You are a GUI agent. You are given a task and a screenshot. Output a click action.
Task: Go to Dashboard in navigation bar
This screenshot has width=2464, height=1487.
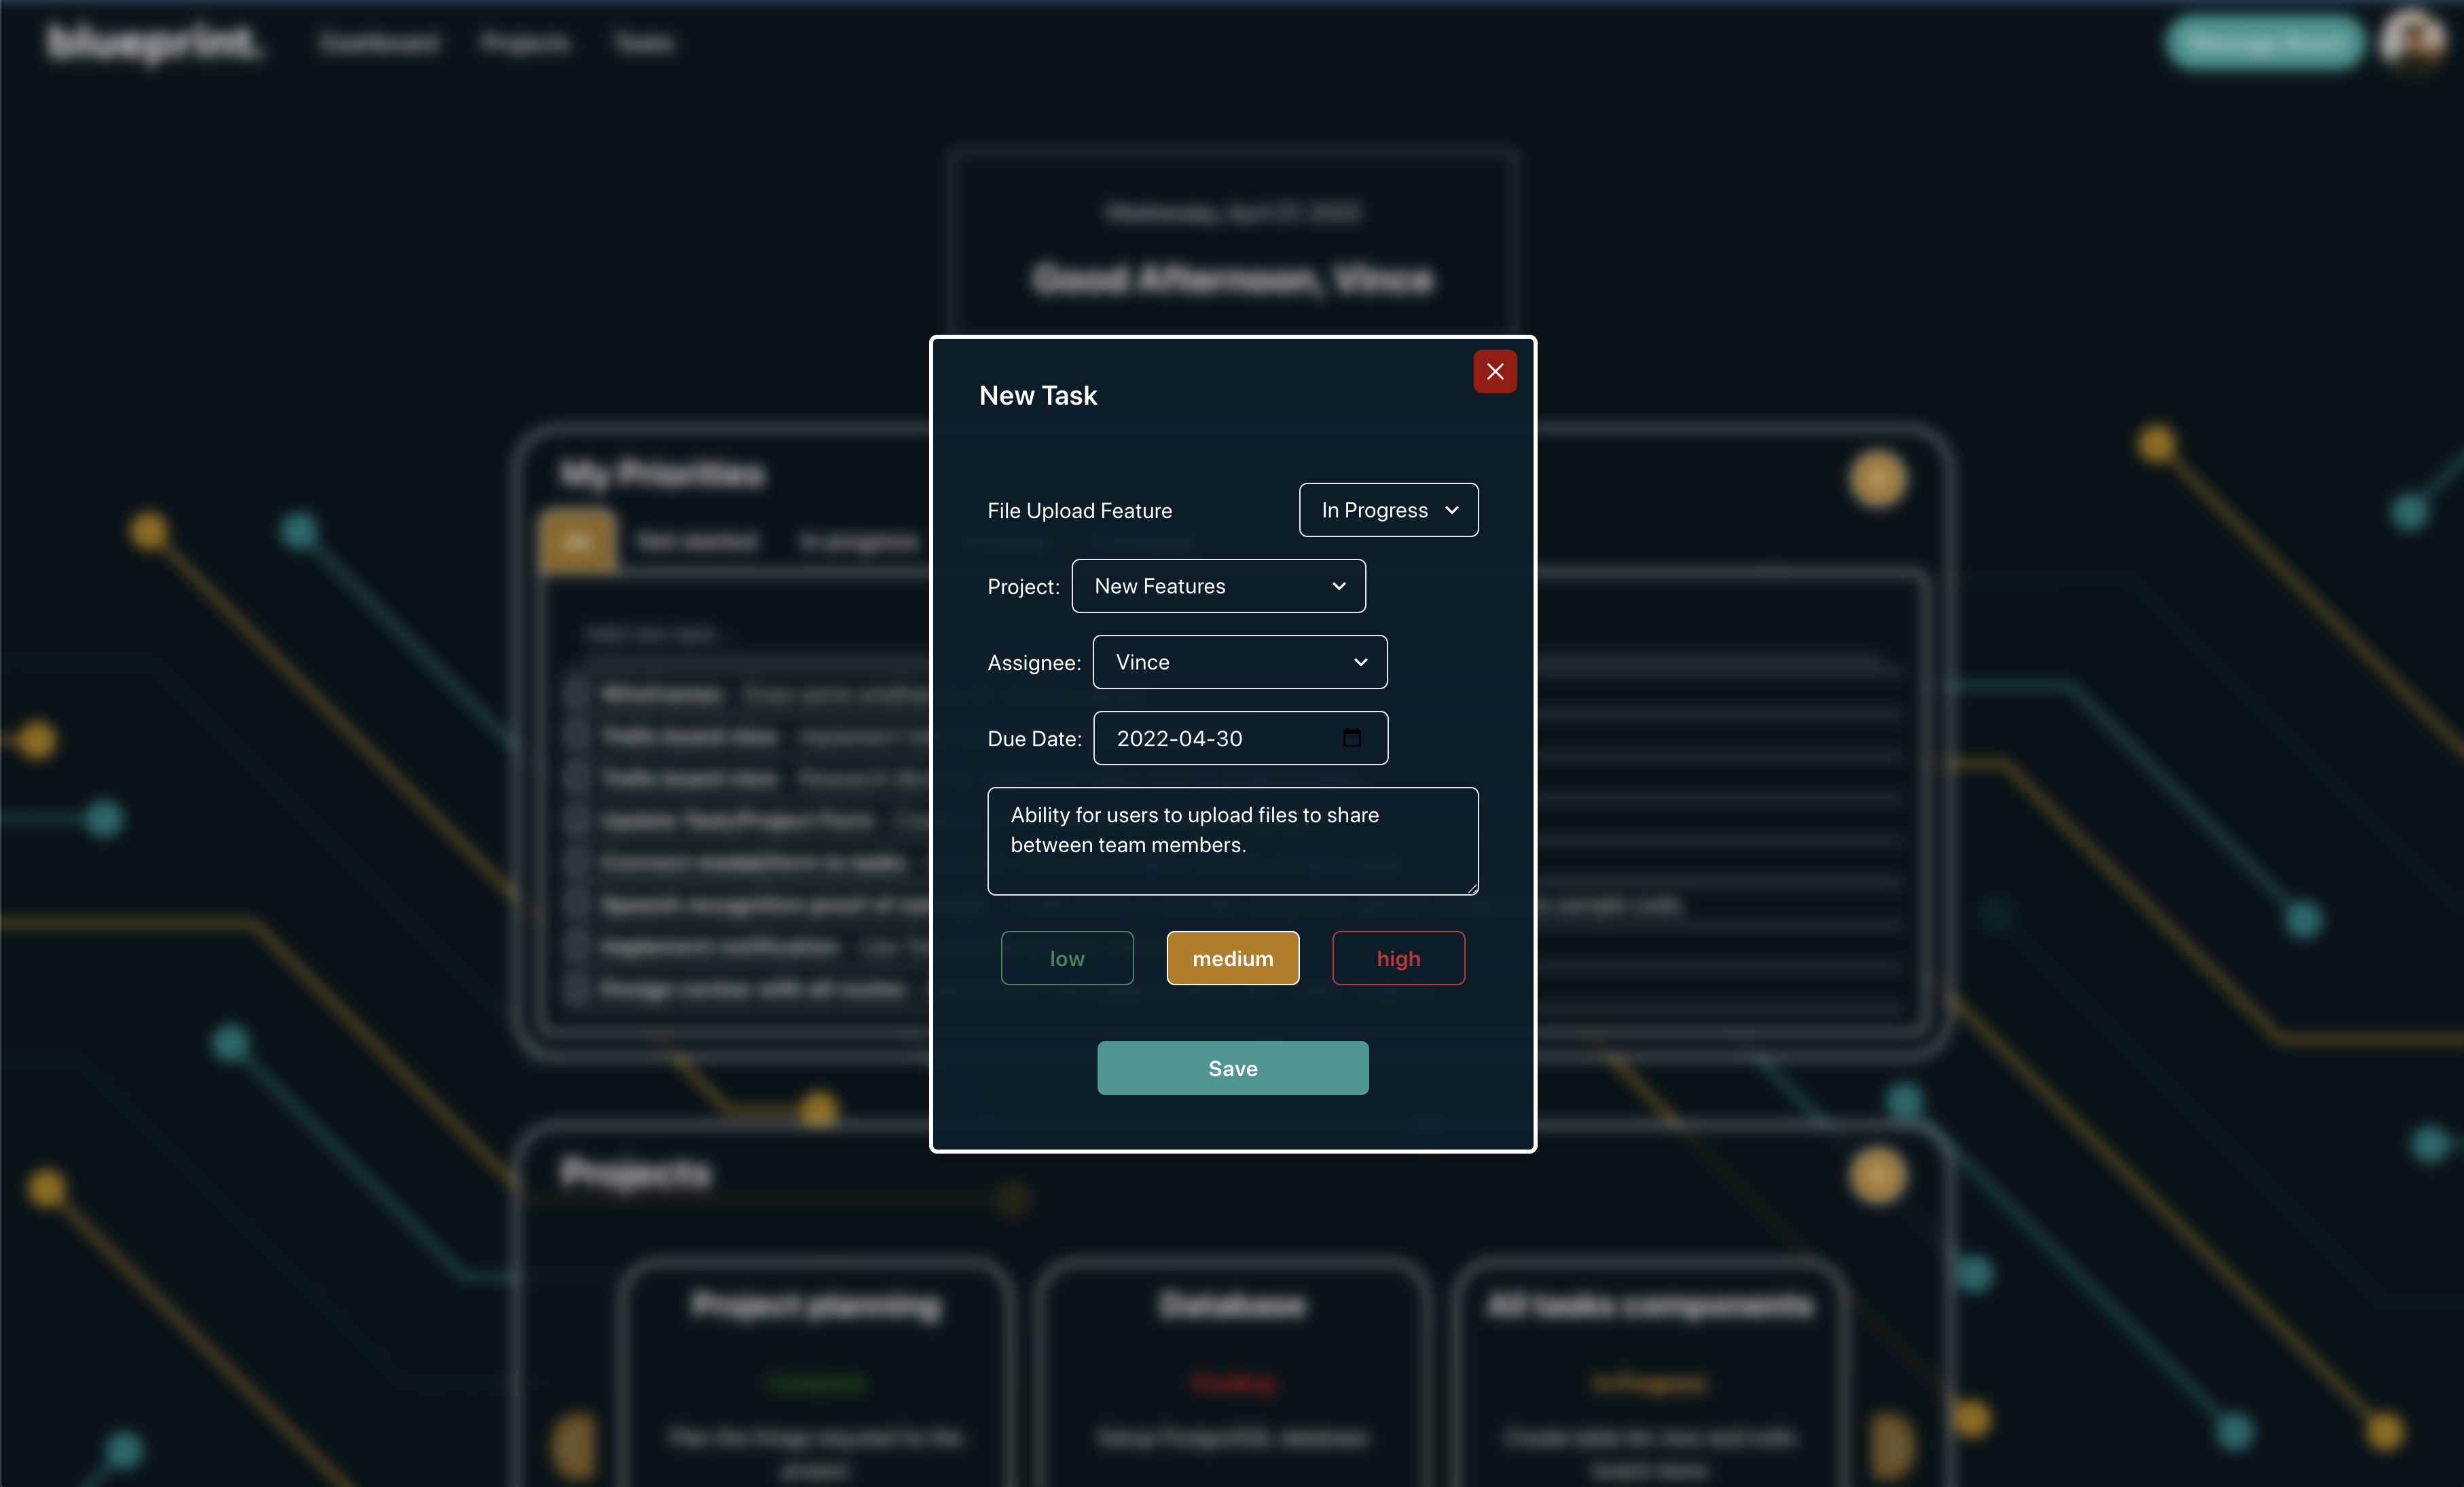coord(379,43)
